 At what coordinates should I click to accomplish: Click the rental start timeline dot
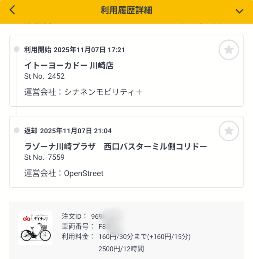click(16, 49)
